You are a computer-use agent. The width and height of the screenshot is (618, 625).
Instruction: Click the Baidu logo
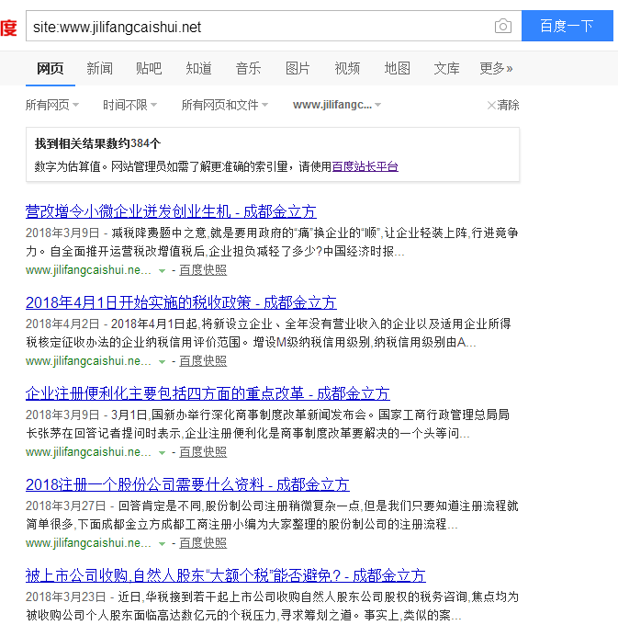8,28
